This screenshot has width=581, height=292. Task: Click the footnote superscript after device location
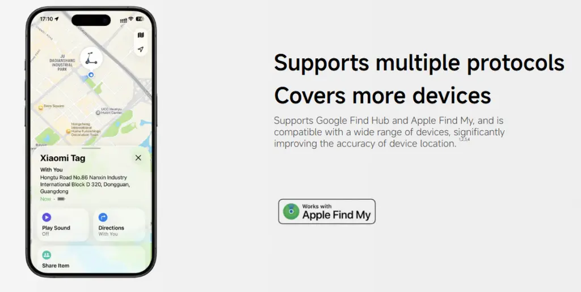464,139
